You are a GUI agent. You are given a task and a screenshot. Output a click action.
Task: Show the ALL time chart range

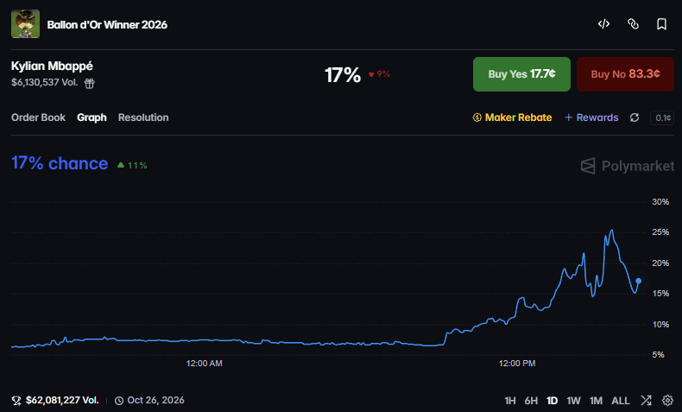pyautogui.click(x=620, y=401)
